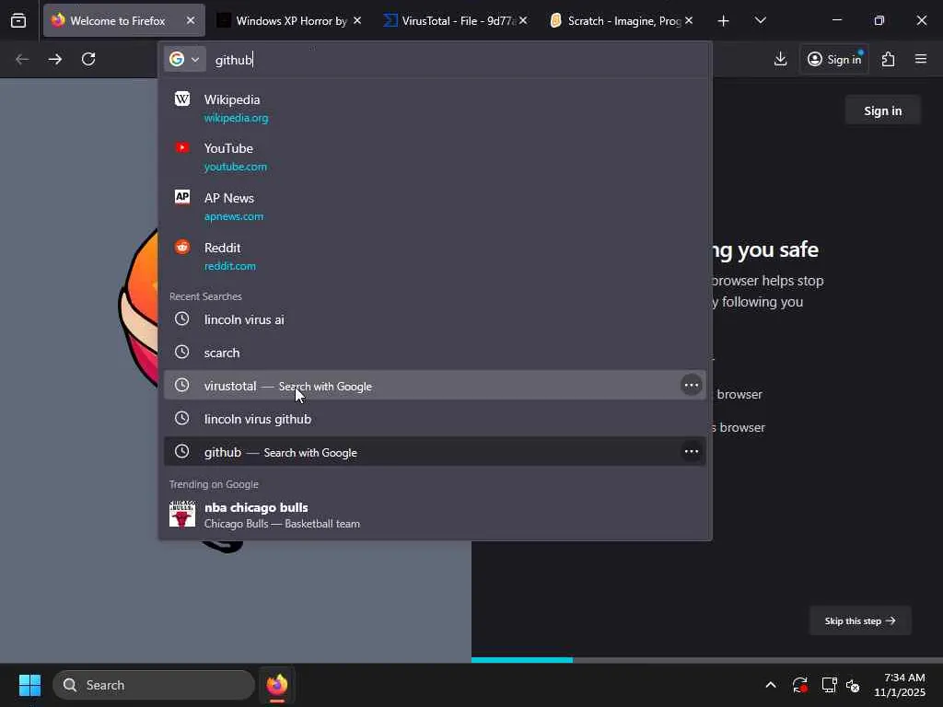This screenshot has height=707, width=943.
Task: Open the Extensions puzzle icon
Action: click(x=889, y=59)
